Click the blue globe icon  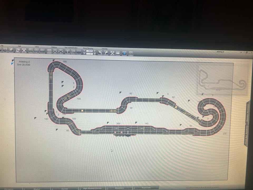pos(124,53)
